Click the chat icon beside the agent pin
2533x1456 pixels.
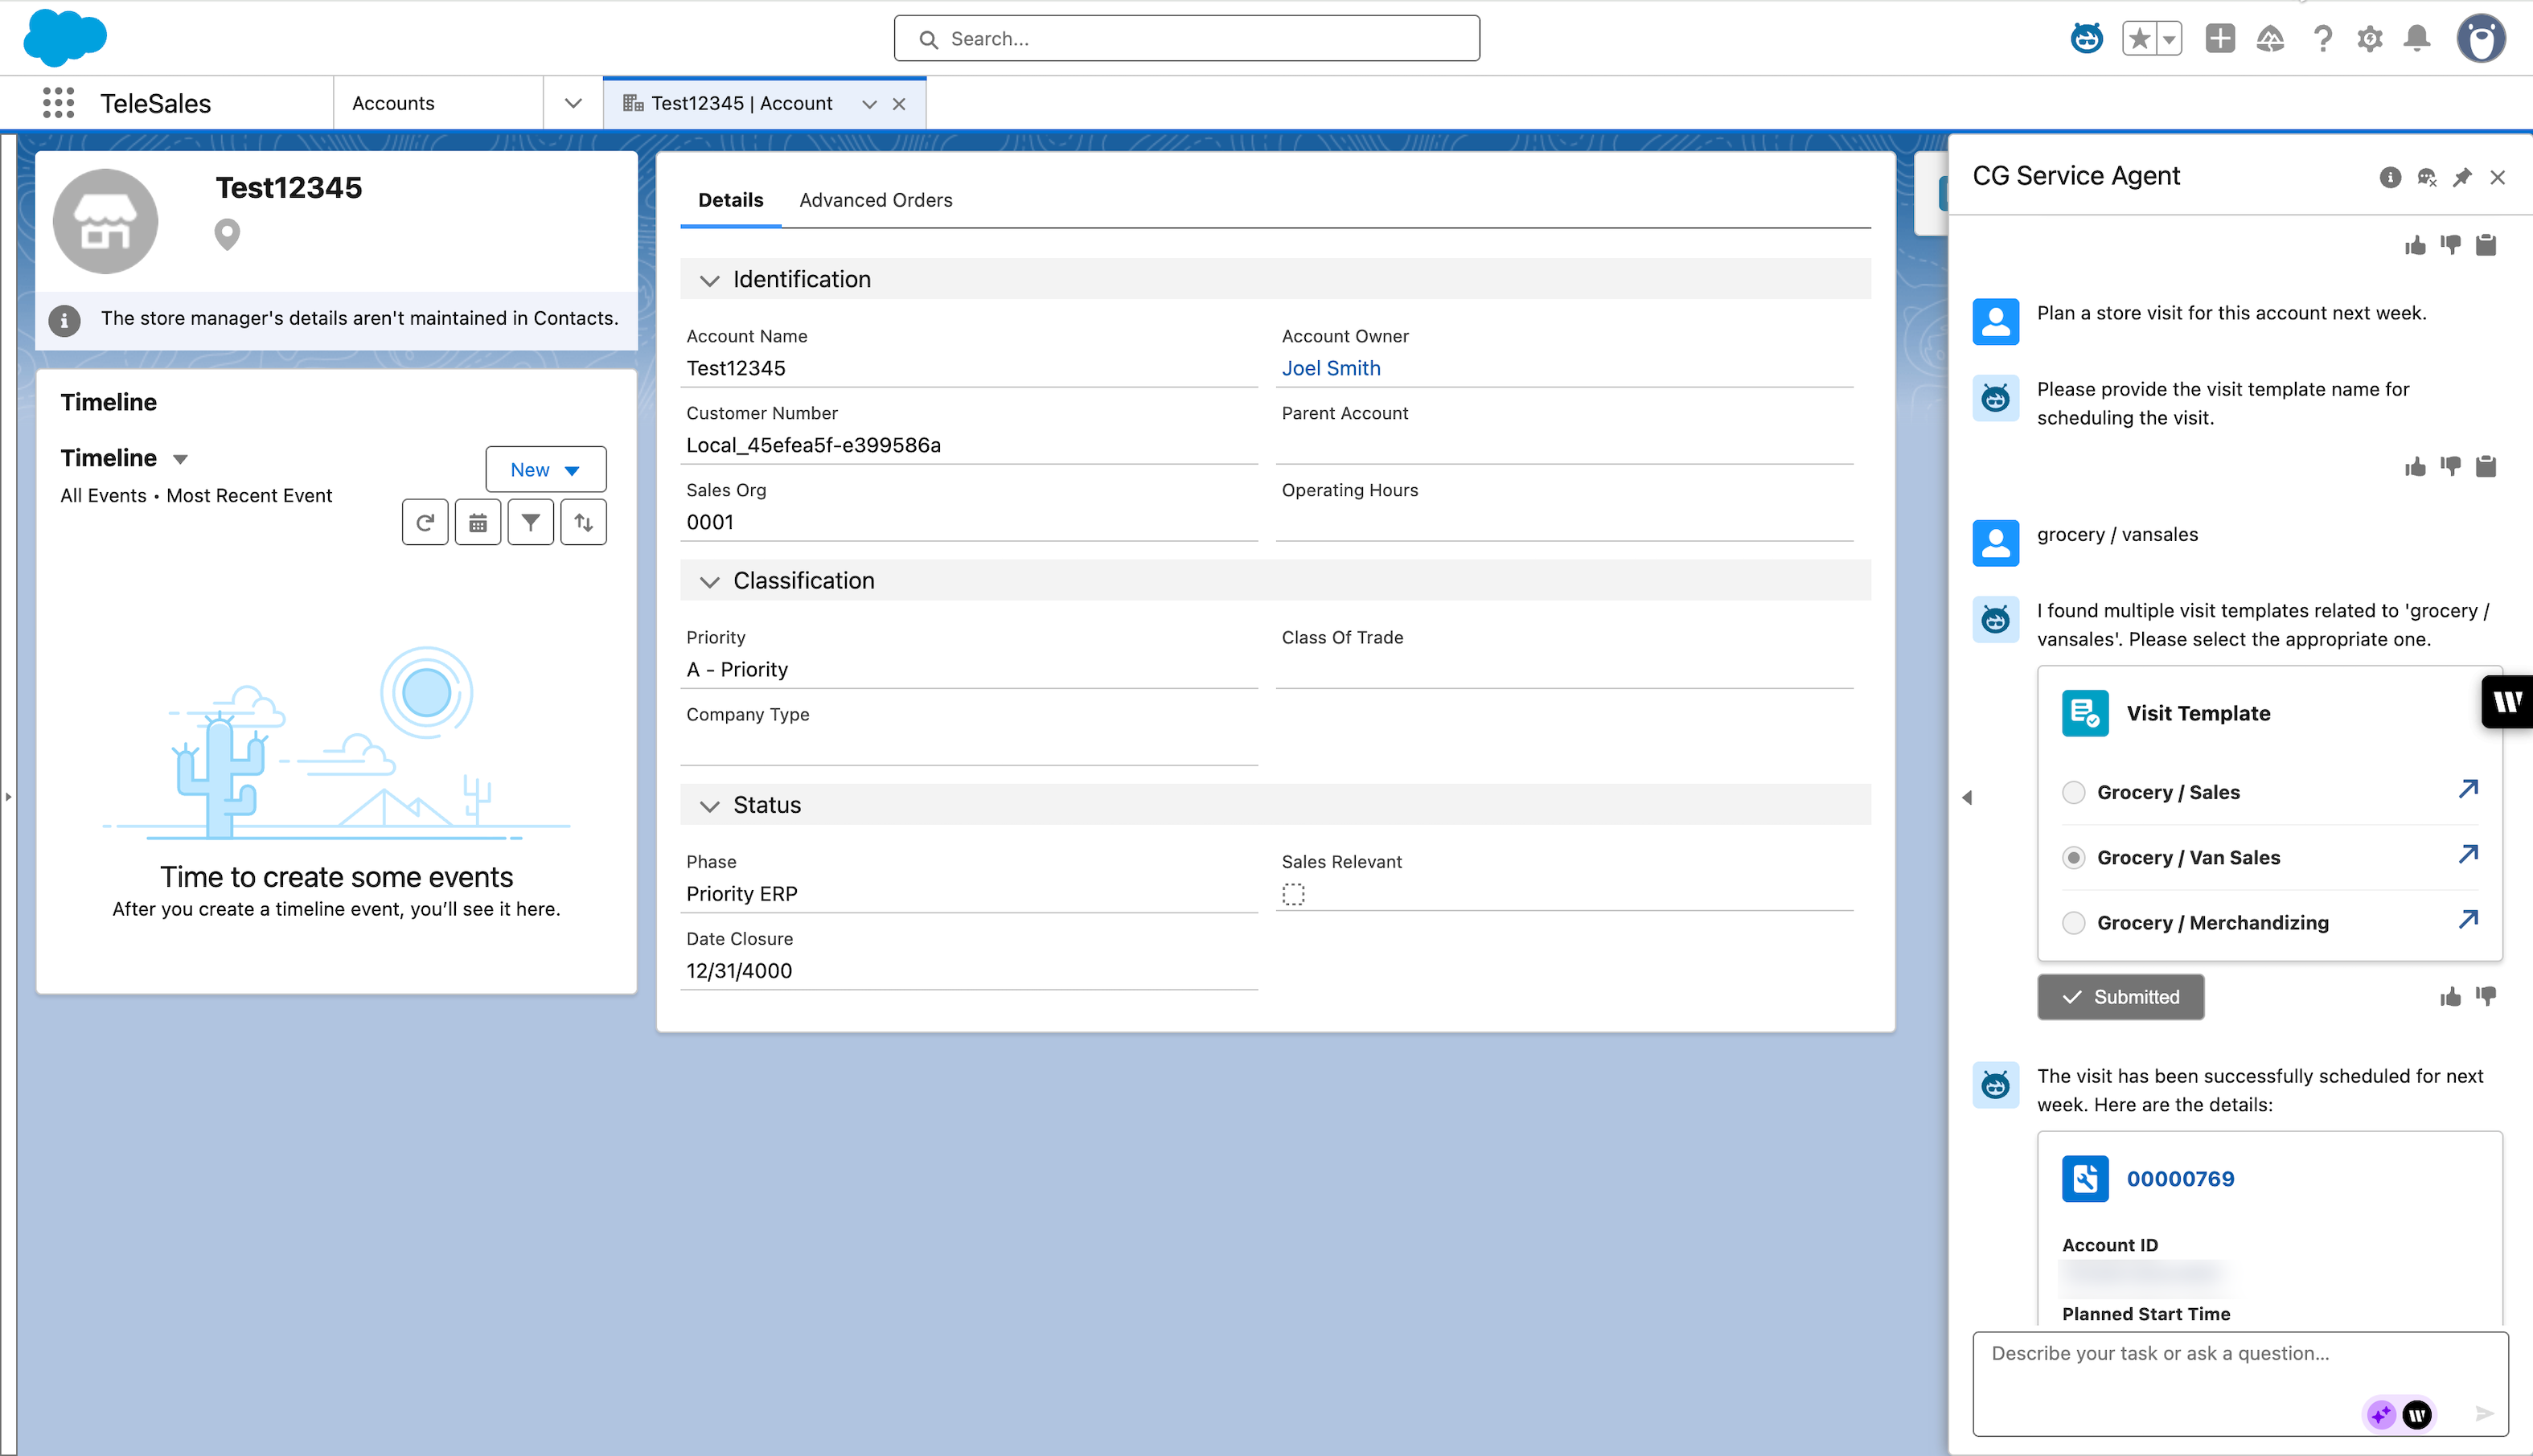2426,178
